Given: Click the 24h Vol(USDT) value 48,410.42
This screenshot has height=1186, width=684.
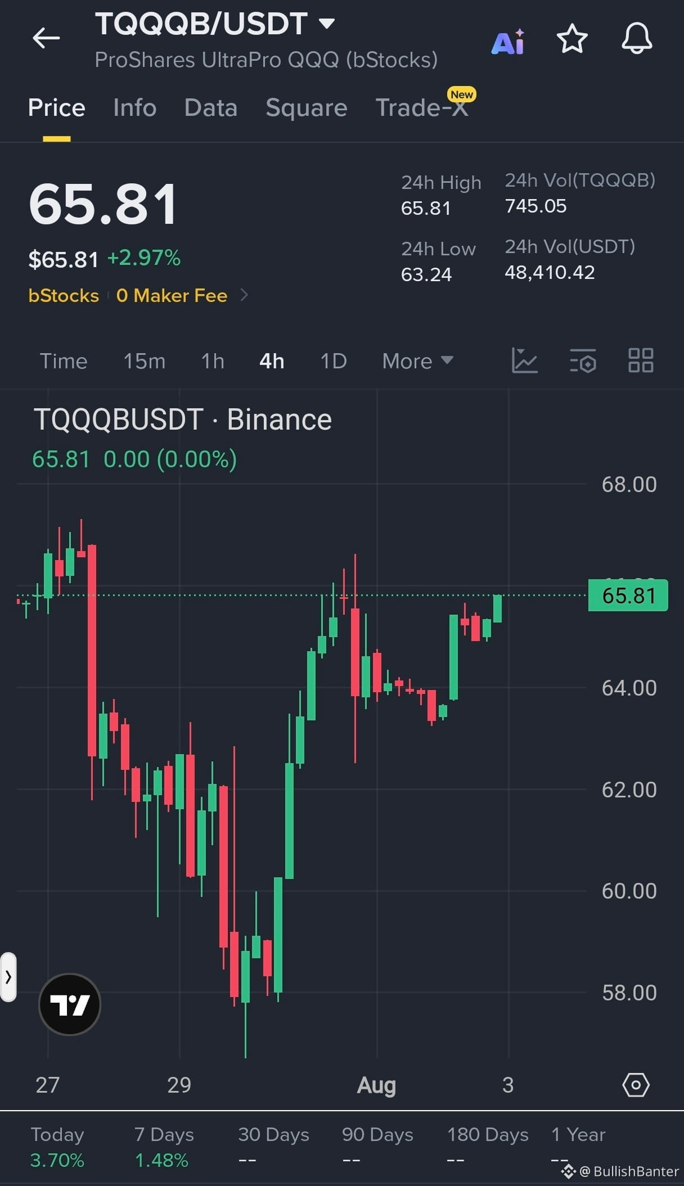Looking at the screenshot, I should coord(550,272).
